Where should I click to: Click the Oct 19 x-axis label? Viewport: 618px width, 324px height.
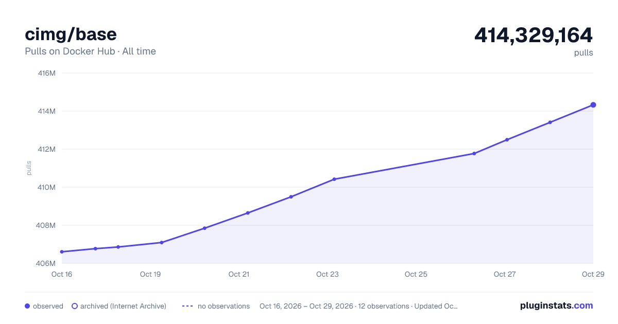(x=150, y=274)
